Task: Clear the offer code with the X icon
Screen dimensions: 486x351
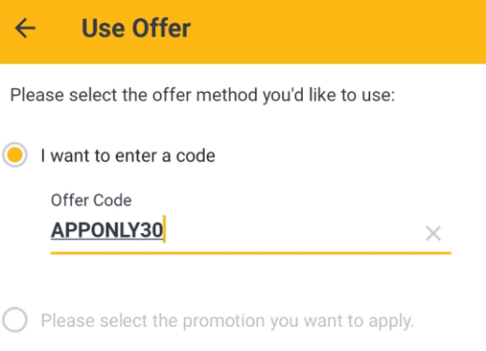Action: [x=433, y=233]
